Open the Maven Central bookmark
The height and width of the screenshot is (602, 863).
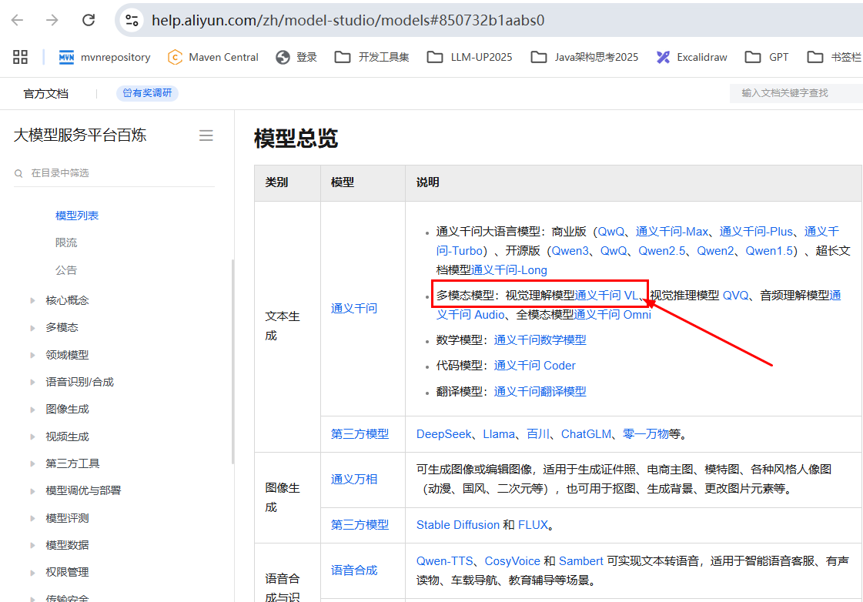213,57
